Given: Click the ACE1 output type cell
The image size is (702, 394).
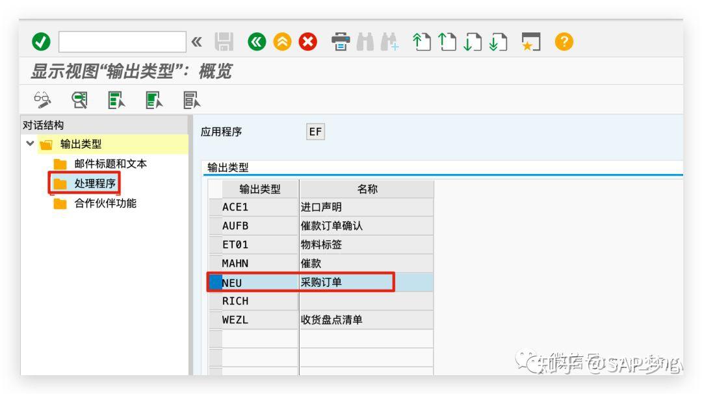Looking at the screenshot, I should click(x=260, y=207).
